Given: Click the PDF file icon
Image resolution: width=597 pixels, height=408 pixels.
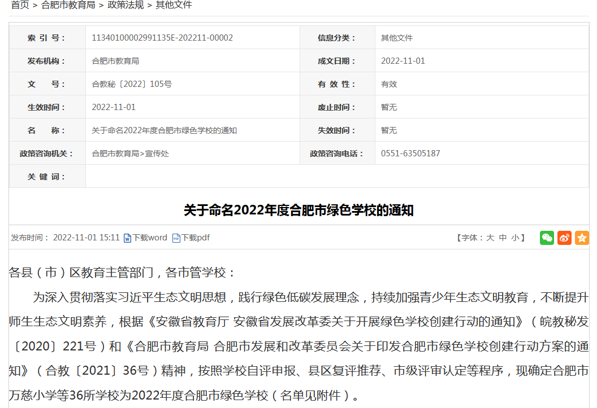Looking at the screenshot, I should coord(176,238).
